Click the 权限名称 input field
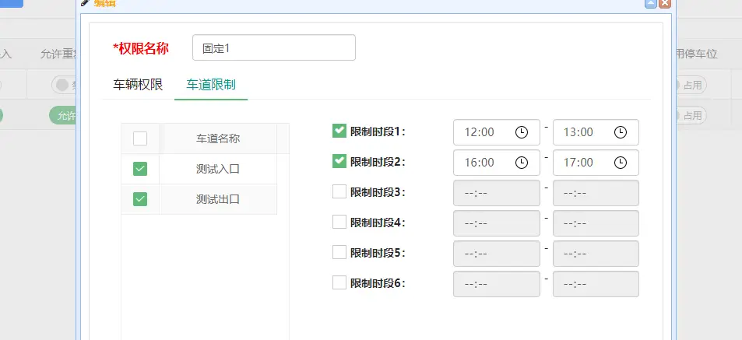742x340 pixels. [273, 47]
